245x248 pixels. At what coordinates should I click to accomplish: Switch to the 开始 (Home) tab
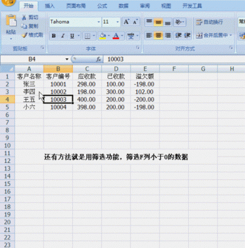click(x=28, y=6)
